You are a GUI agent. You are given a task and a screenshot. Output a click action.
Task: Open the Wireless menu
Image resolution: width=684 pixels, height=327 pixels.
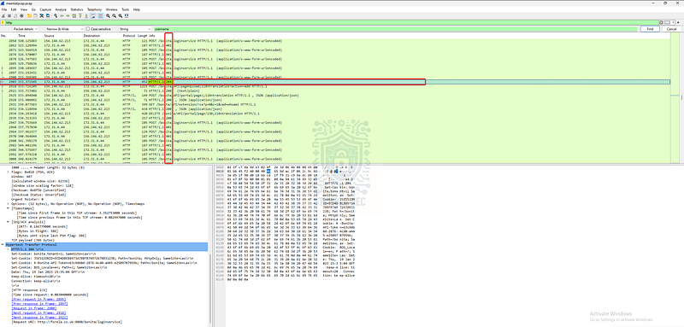pos(112,9)
